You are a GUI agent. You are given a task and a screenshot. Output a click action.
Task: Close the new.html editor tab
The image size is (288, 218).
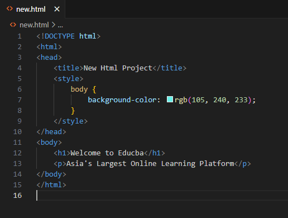[57, 9]
